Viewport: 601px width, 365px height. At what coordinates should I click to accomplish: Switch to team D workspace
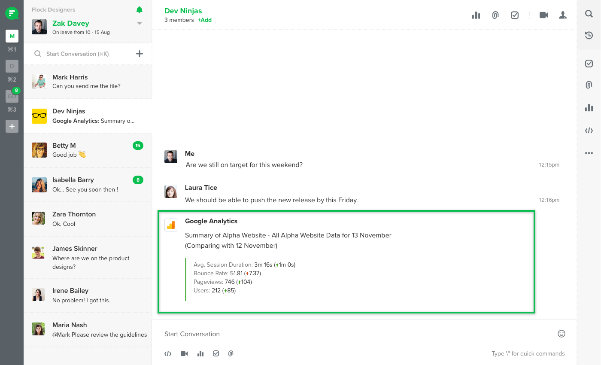tap(12, 66)
